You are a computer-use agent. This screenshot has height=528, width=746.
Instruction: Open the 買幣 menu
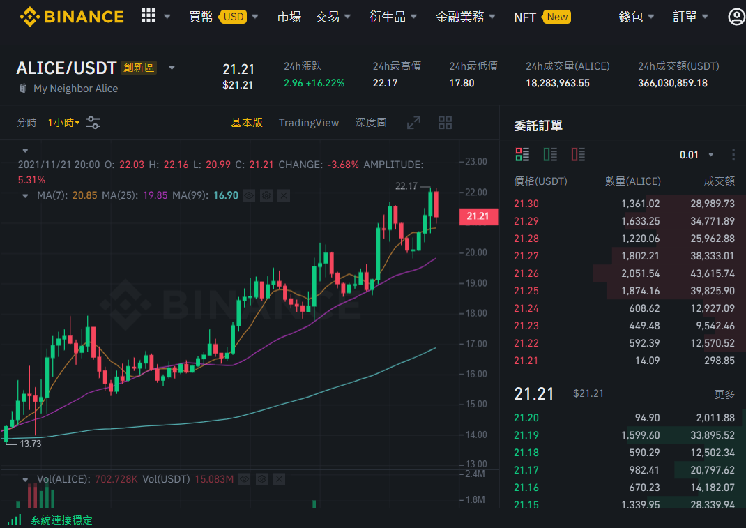pyautogui.click(x=201, y=17)
